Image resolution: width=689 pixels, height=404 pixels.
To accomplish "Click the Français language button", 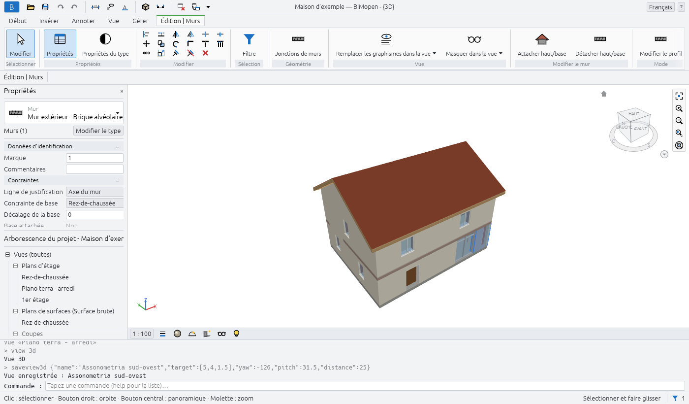I will click(x=660, y=7).
